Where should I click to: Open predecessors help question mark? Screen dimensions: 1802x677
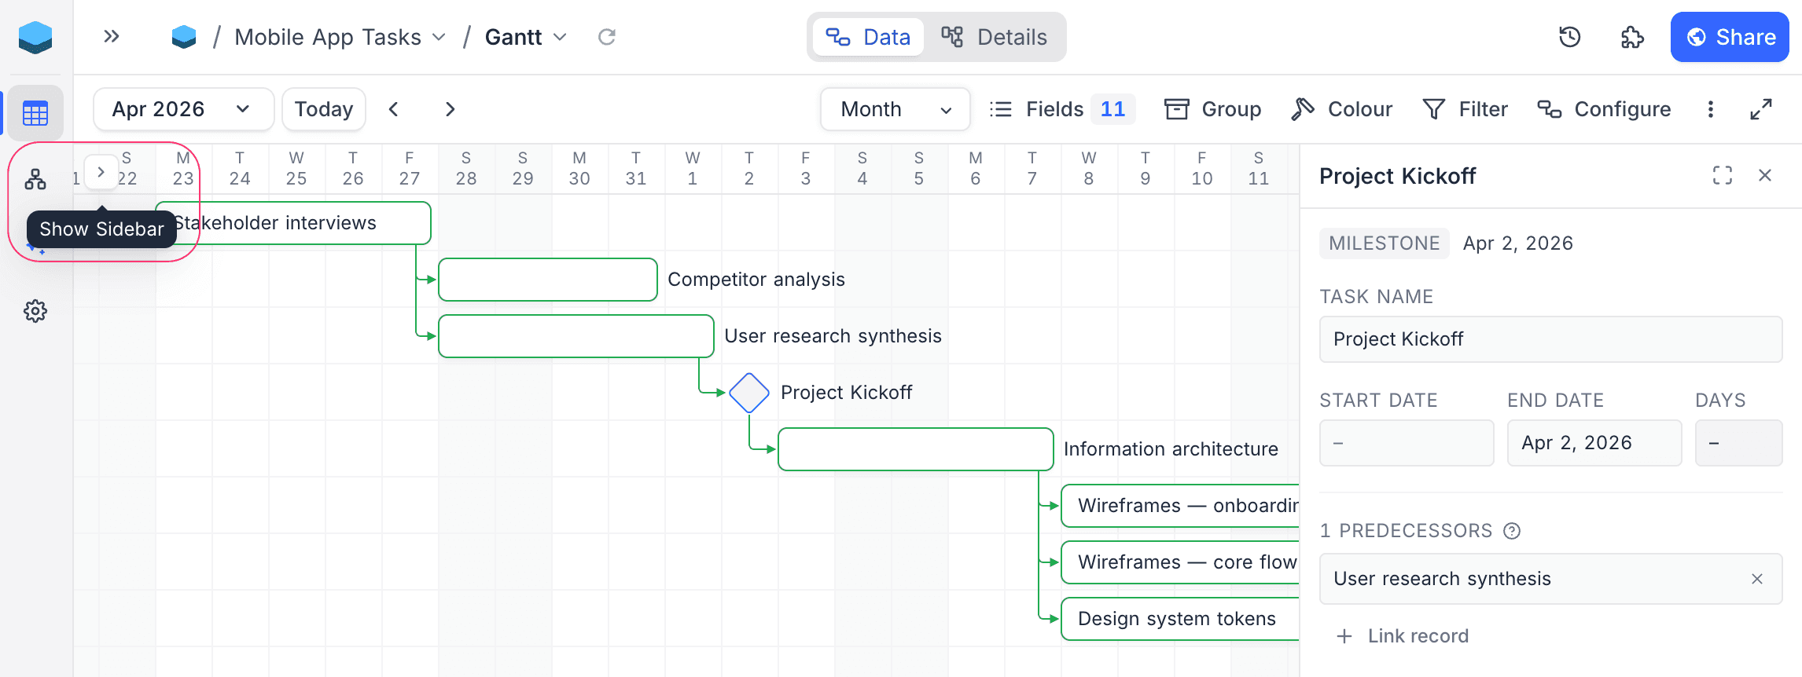pyautogui.click(x=1512, y=531)
